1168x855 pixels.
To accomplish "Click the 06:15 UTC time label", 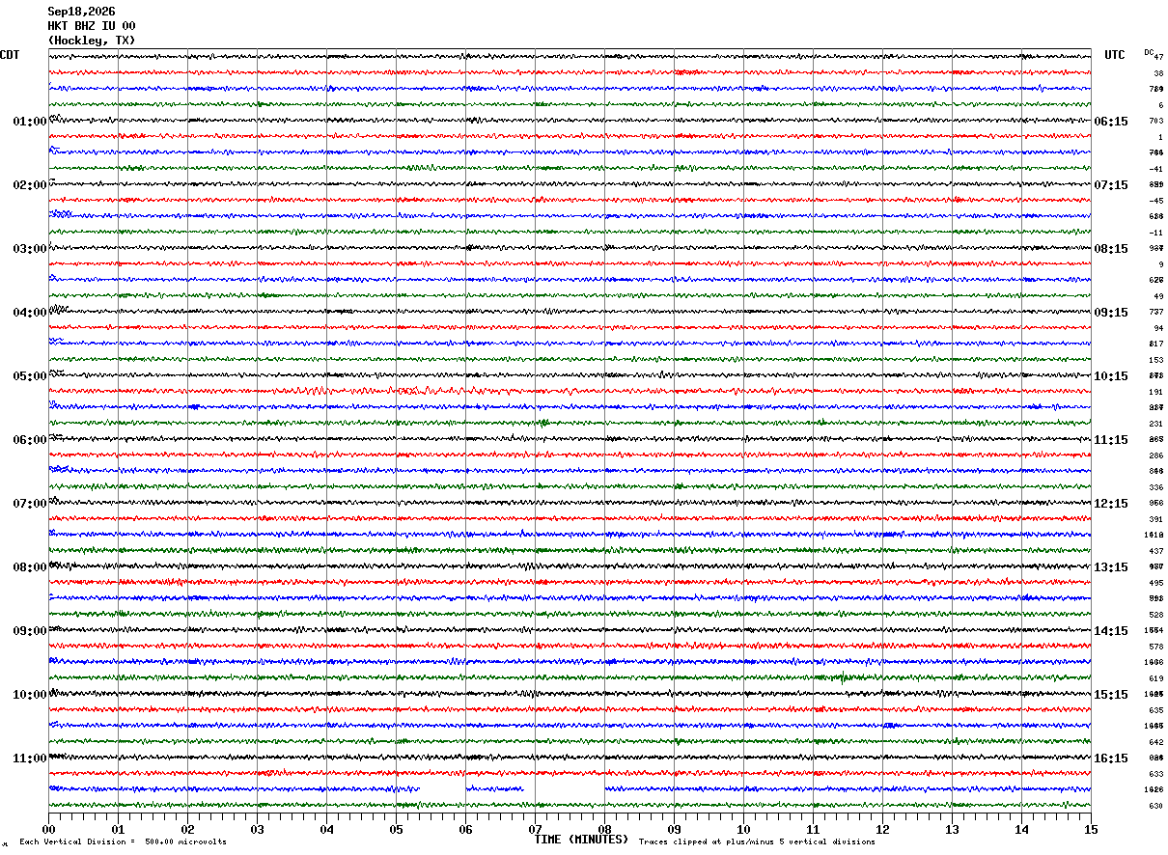I will (1111, 122).
